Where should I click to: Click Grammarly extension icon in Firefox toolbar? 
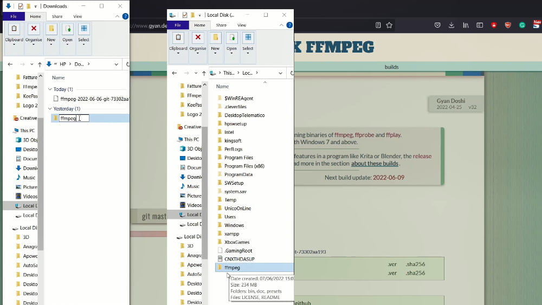tap(522, 25)
